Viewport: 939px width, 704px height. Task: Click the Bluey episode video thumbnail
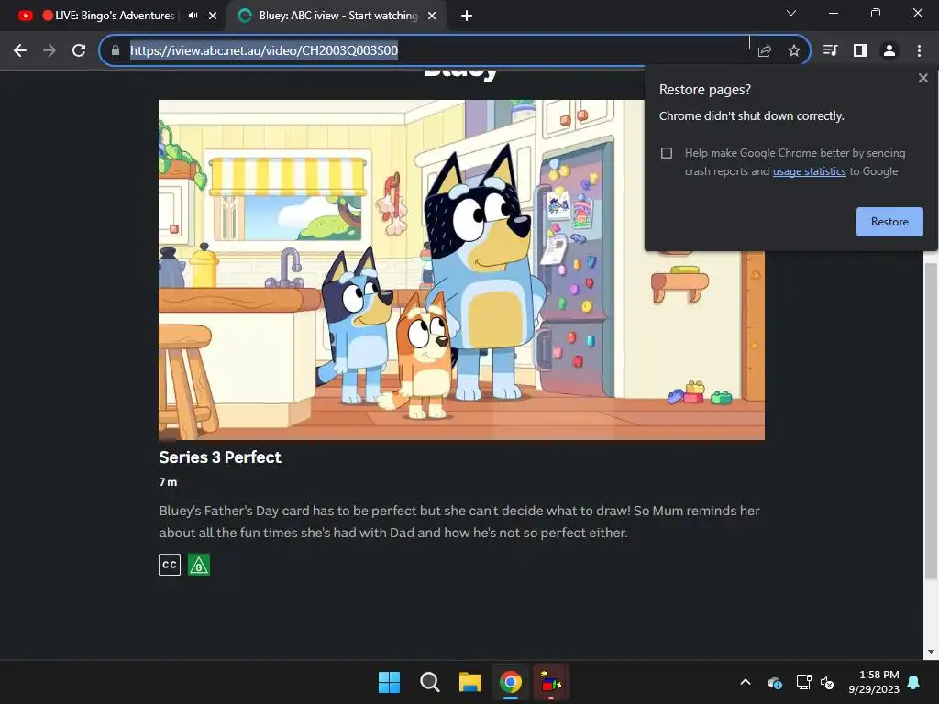461,270
